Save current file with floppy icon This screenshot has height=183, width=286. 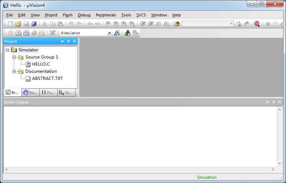point(26,24)
